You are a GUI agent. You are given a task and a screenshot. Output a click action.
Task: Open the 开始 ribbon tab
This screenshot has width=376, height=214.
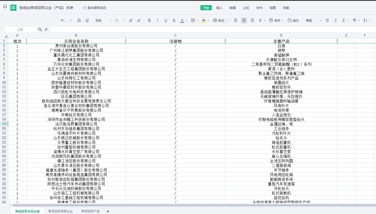(x=206, y=8)
